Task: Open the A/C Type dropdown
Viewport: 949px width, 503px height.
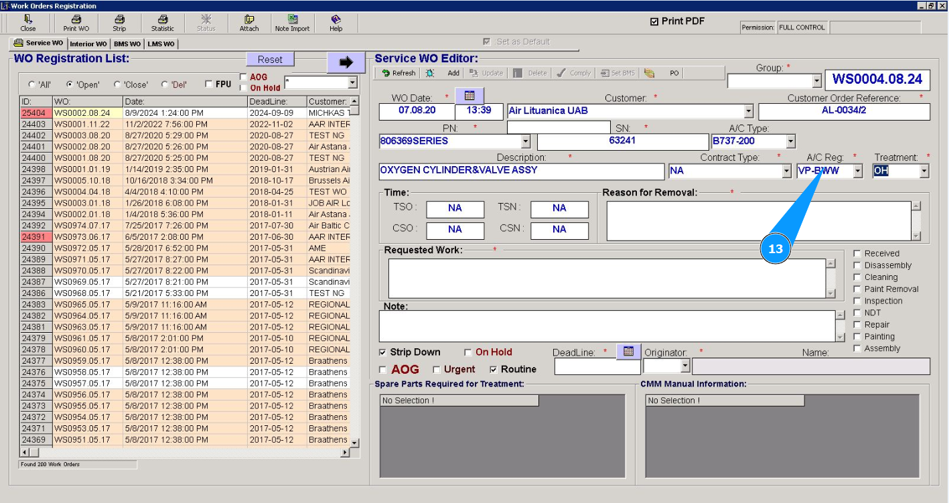Action: pyautogui.click(x=790, y=141)
